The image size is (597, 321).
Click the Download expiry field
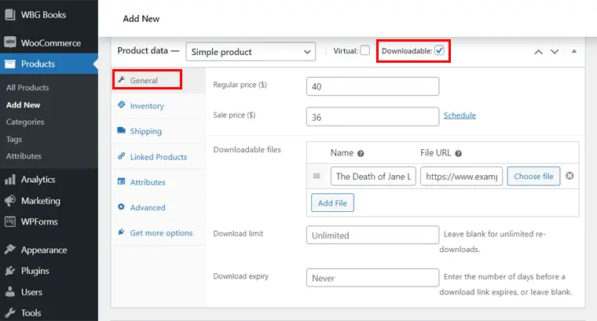(373, 278)
